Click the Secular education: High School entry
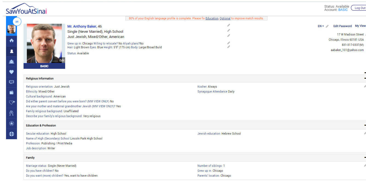The height and width of the screenshot is (181, 366). (x=46, y=134)
